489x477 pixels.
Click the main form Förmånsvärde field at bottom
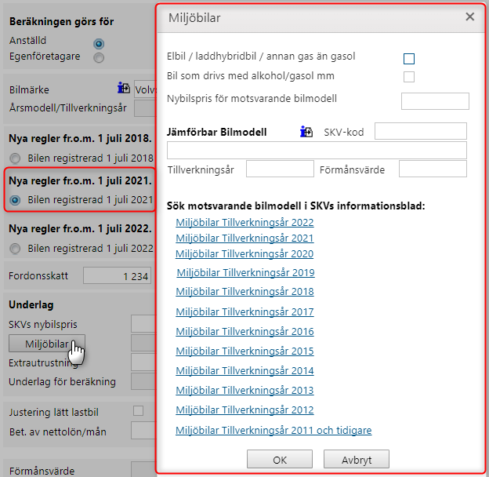(143, 469)
